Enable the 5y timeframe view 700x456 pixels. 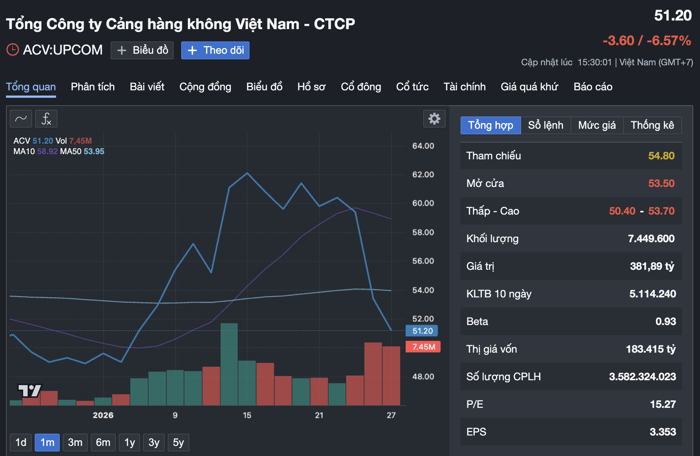178,442
